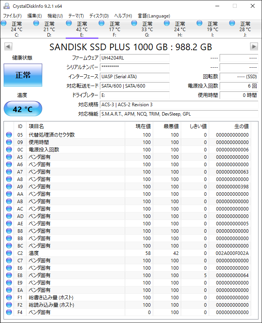Image resolution: width=262 pixels, height=323 pixels.
Task: Select drive C: tab at 24 °C
Action: pyautogui.click(x=16, y=29)
